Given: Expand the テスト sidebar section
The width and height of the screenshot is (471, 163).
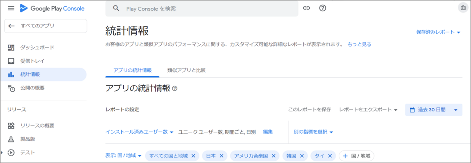Looking at the screenshot, I should (2, 152).
